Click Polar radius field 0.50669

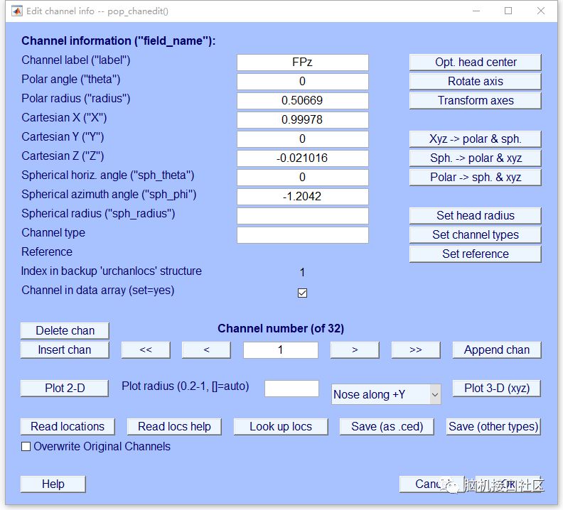click(302, 101)
